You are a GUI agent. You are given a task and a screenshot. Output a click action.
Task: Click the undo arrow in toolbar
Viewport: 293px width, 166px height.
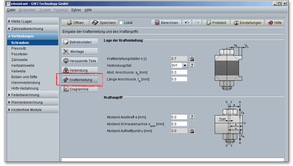pyautogui.click(x=187, y=23)
